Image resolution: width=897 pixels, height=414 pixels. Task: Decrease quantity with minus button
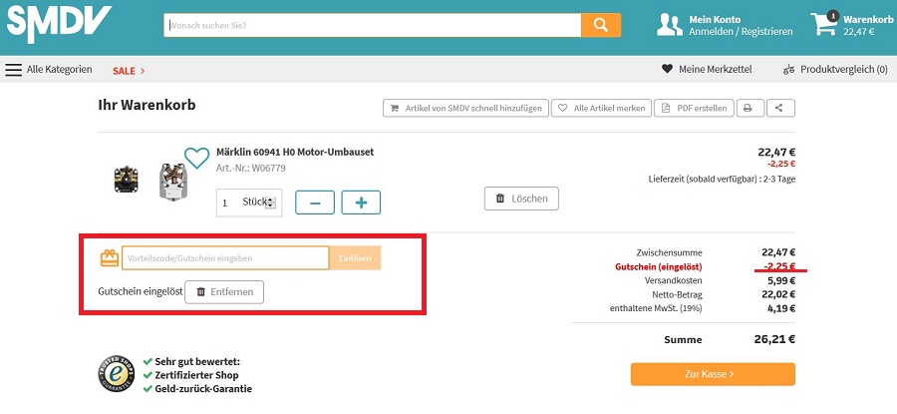(x=315, y=203)
